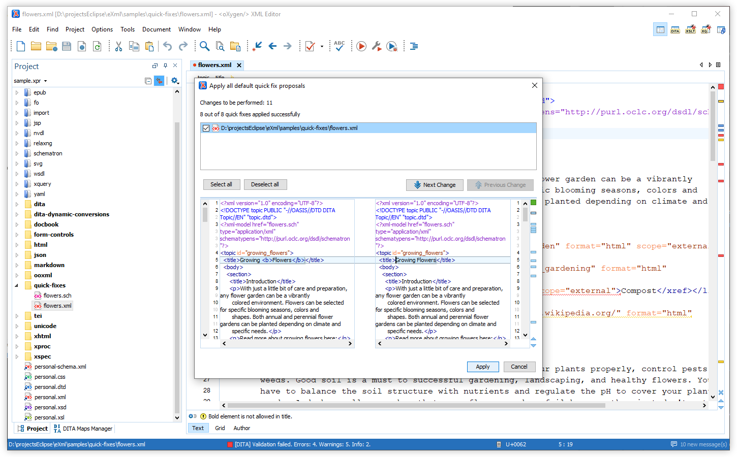Click the Next Change button
This screenshot has height=457, width=737.
click(x=435, y=185)
